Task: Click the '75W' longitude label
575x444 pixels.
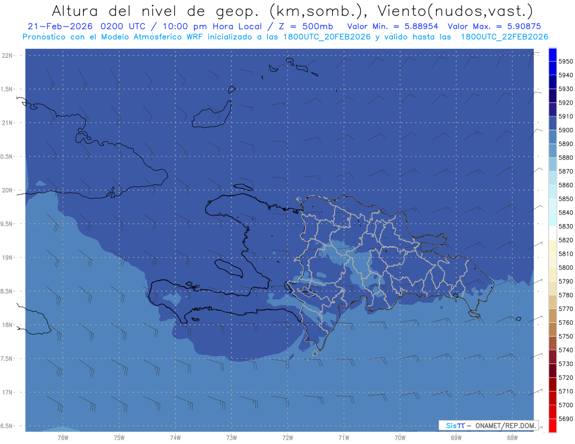Action: click(x=119, y=437)
